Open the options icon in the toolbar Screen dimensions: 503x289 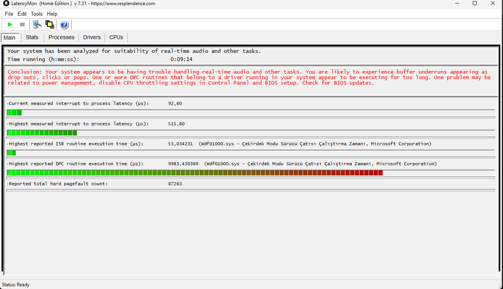pyautogui.click(x=37, y=25)
